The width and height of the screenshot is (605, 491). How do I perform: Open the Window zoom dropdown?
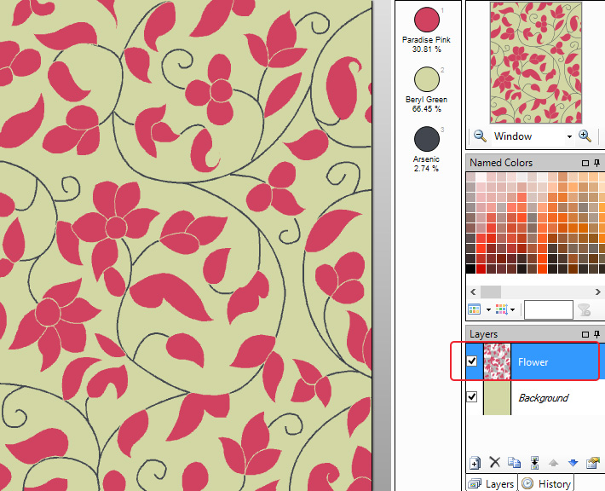point(568,136)
